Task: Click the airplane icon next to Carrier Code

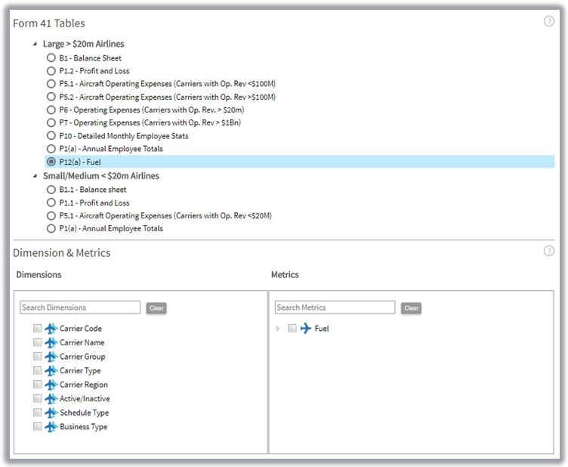Action: (x=51, y=329)
